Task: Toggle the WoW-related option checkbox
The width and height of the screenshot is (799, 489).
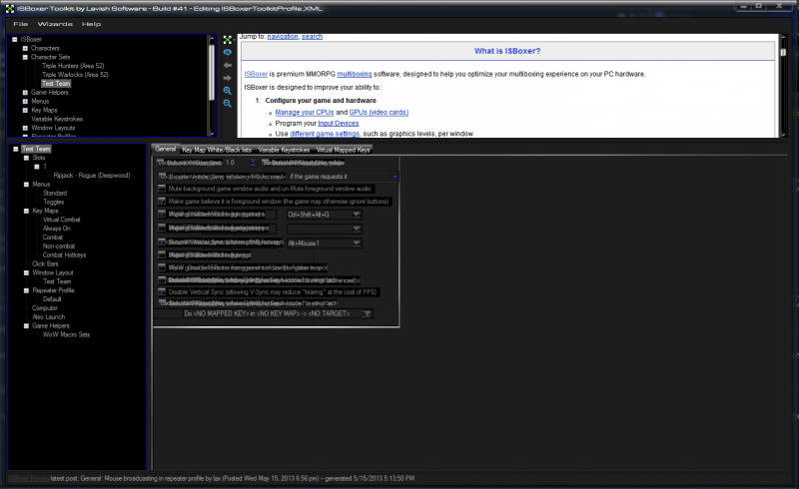Action: click(x=162, y=267)
